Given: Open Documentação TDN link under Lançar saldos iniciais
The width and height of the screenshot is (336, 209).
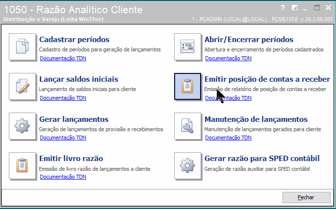Looking at the screenshot, I should (x=63, y=98).
